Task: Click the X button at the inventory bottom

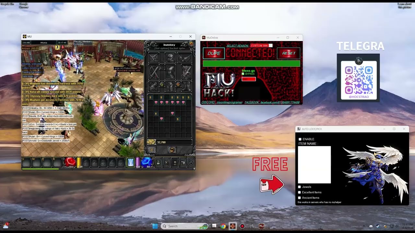Action: click(151, 150)
